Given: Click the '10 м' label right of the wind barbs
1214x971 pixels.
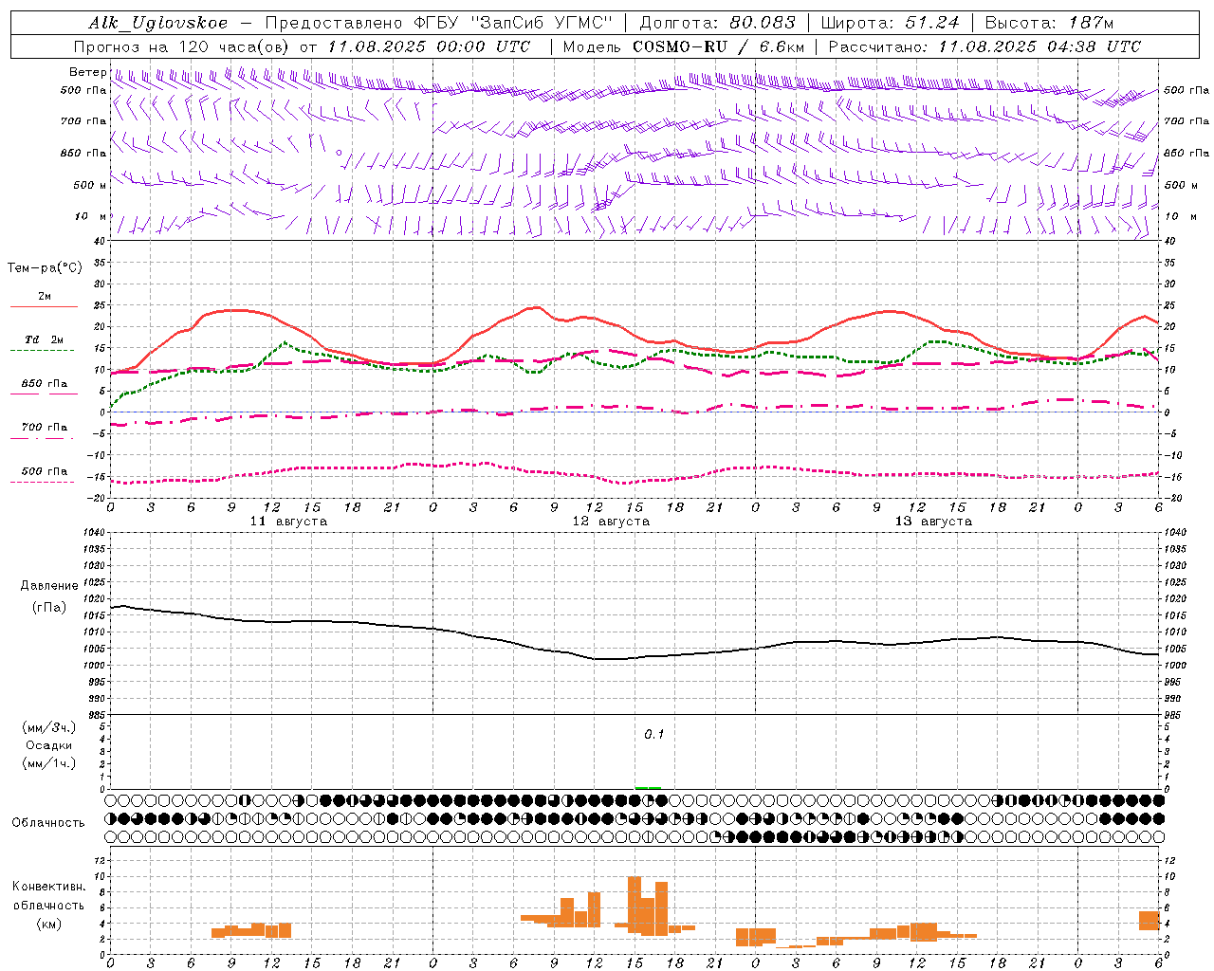Looking at the screenshot, I should click(x=1181, y=216).
